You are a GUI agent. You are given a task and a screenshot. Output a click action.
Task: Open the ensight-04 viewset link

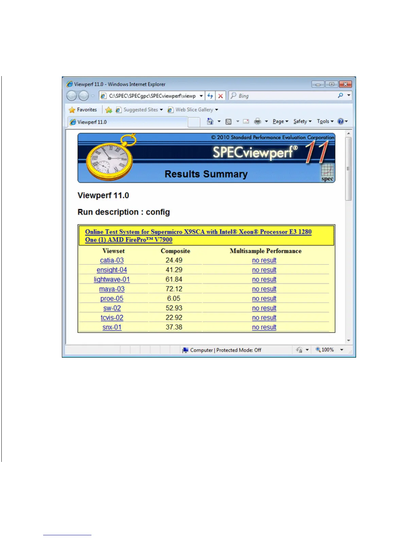coord(112,270)
